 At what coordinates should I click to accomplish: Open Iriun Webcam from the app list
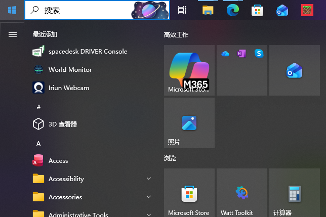pos(68,88)
